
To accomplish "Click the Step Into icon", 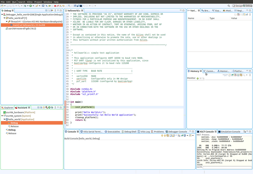I will point(60,6).
